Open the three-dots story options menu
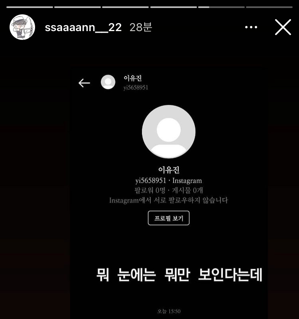 (251, 27)
